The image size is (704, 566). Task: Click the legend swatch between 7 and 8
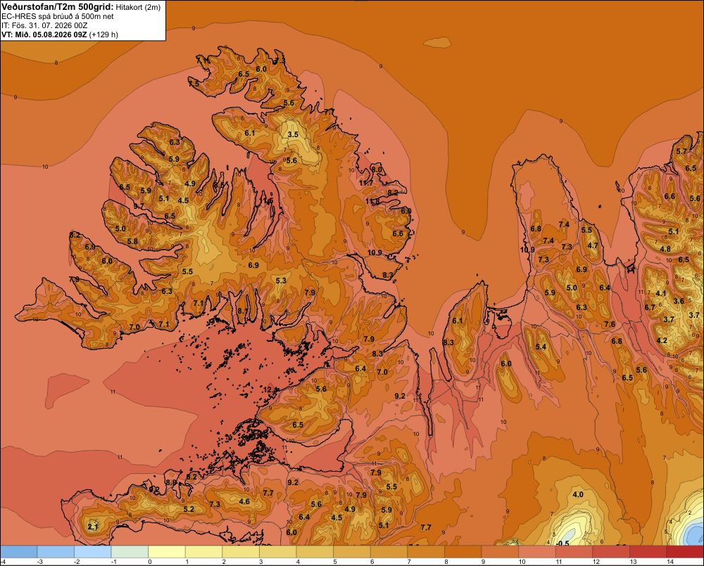tap(426, 552)
